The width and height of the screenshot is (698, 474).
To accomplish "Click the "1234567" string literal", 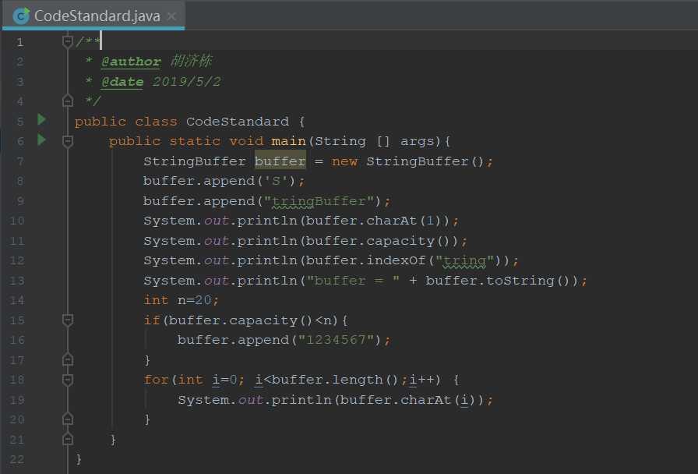I will click(336, 339).
